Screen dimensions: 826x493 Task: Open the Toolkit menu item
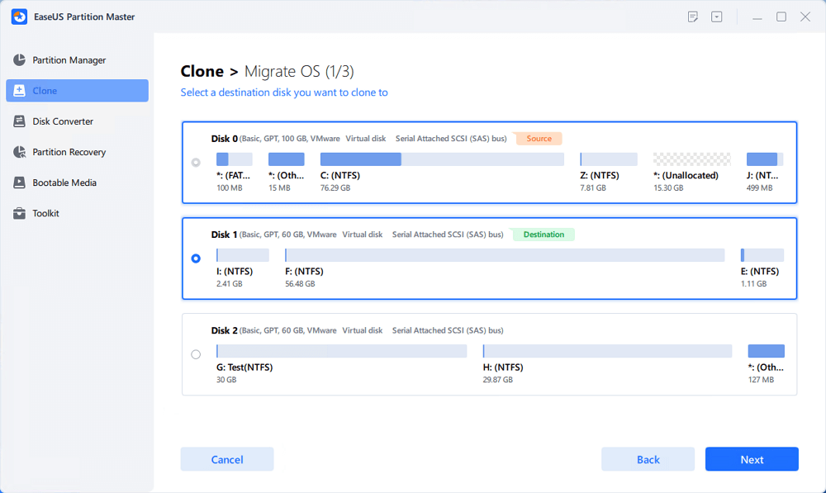tap(46, 213)
